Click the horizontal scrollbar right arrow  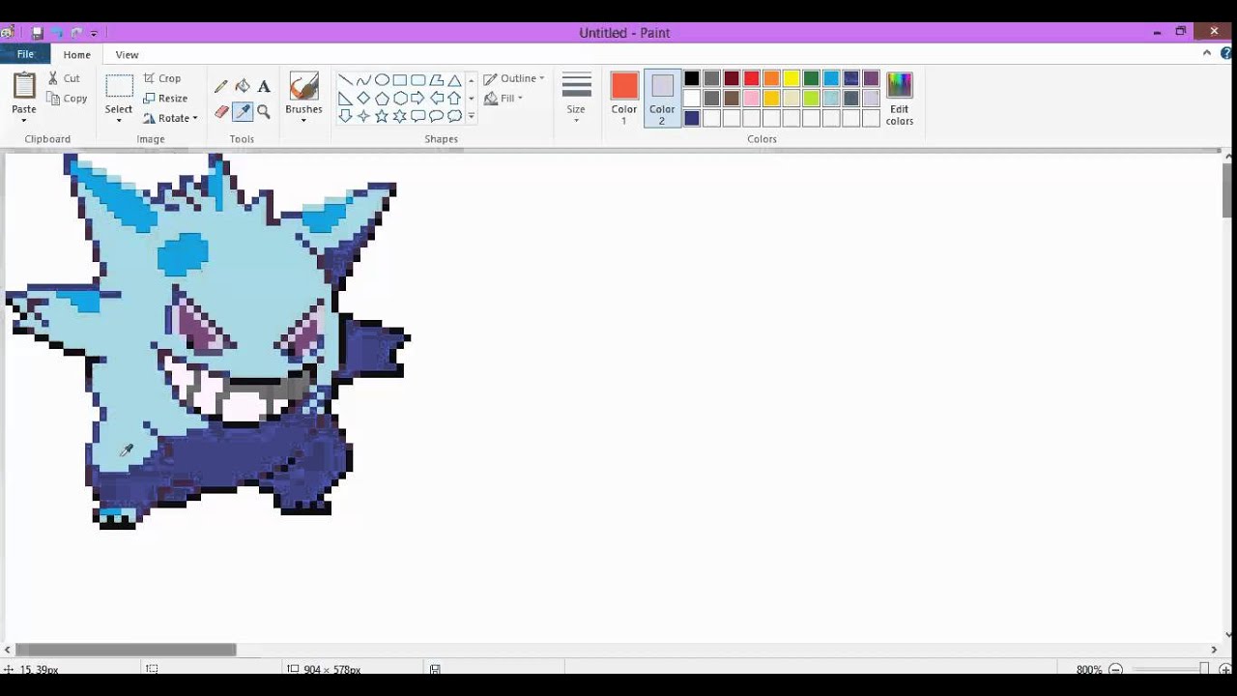1214,650
